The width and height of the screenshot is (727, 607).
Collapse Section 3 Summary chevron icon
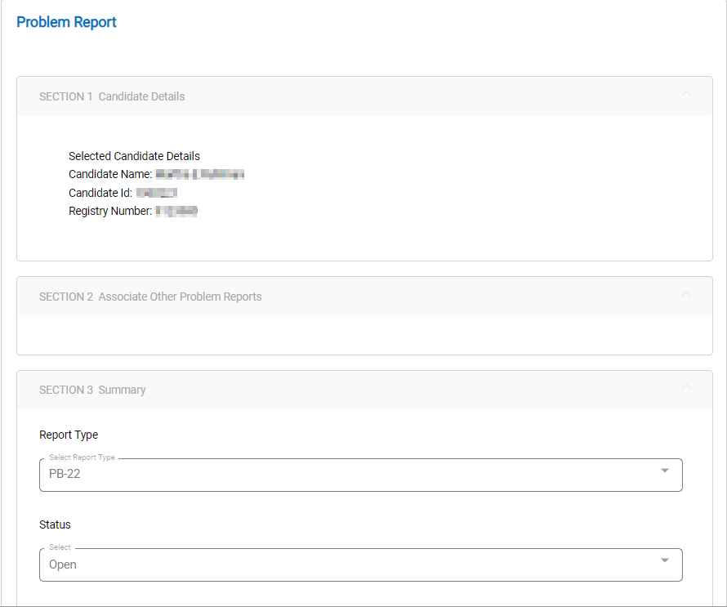pyautogui.click(x=686, y=387)
